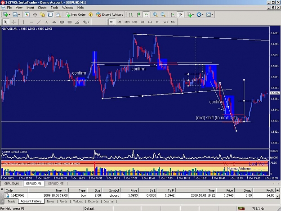281x211 pixels.
Task: Select the H4 timeframe button
Action: tap(150, 22)
